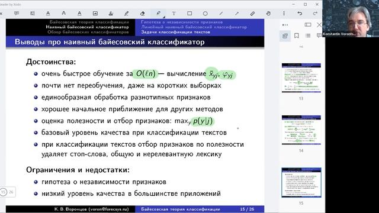The height and width of the screenshot is (213, 379).
Task: Switch to the annotations list tab
Action: [x=319, y=35]
